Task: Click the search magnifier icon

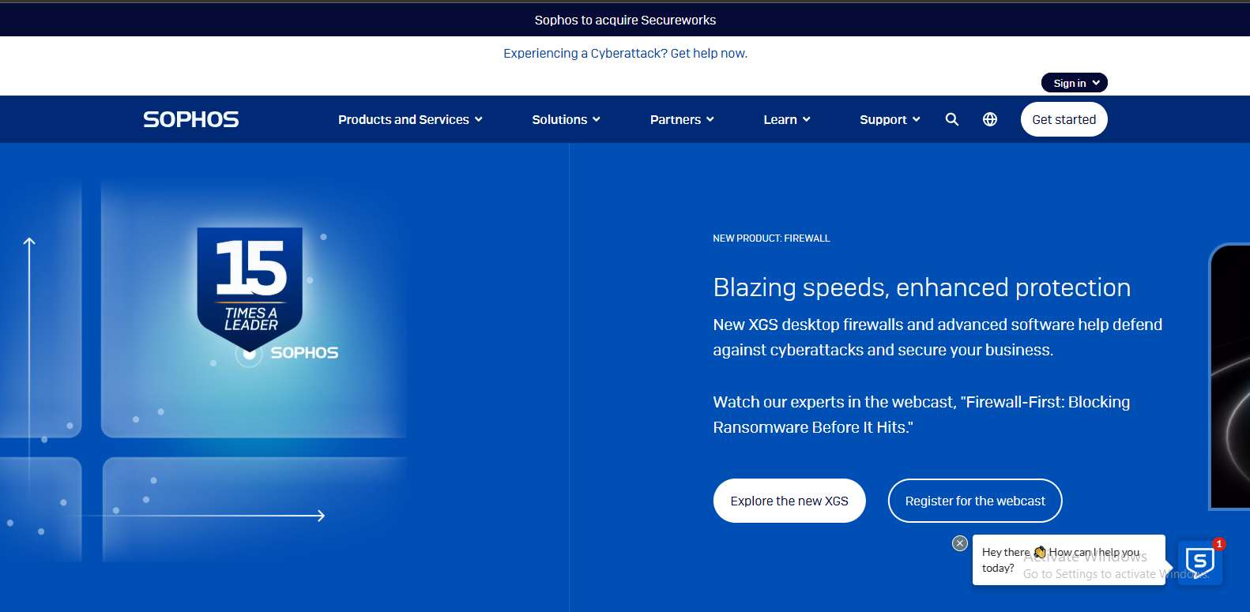Action: click(952, 119)
